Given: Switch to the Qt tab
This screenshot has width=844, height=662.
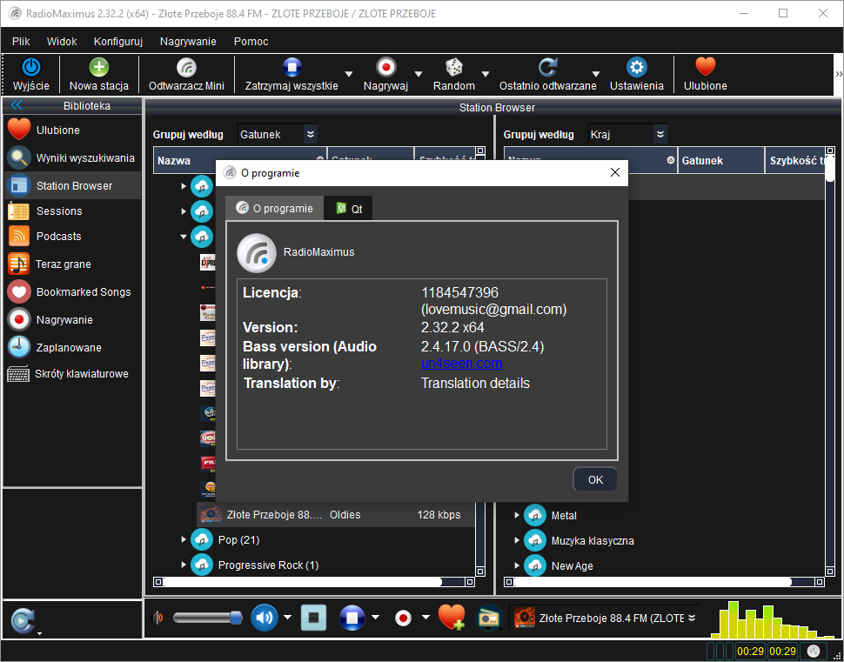Looking at the screenshot, I should (349, 209).
